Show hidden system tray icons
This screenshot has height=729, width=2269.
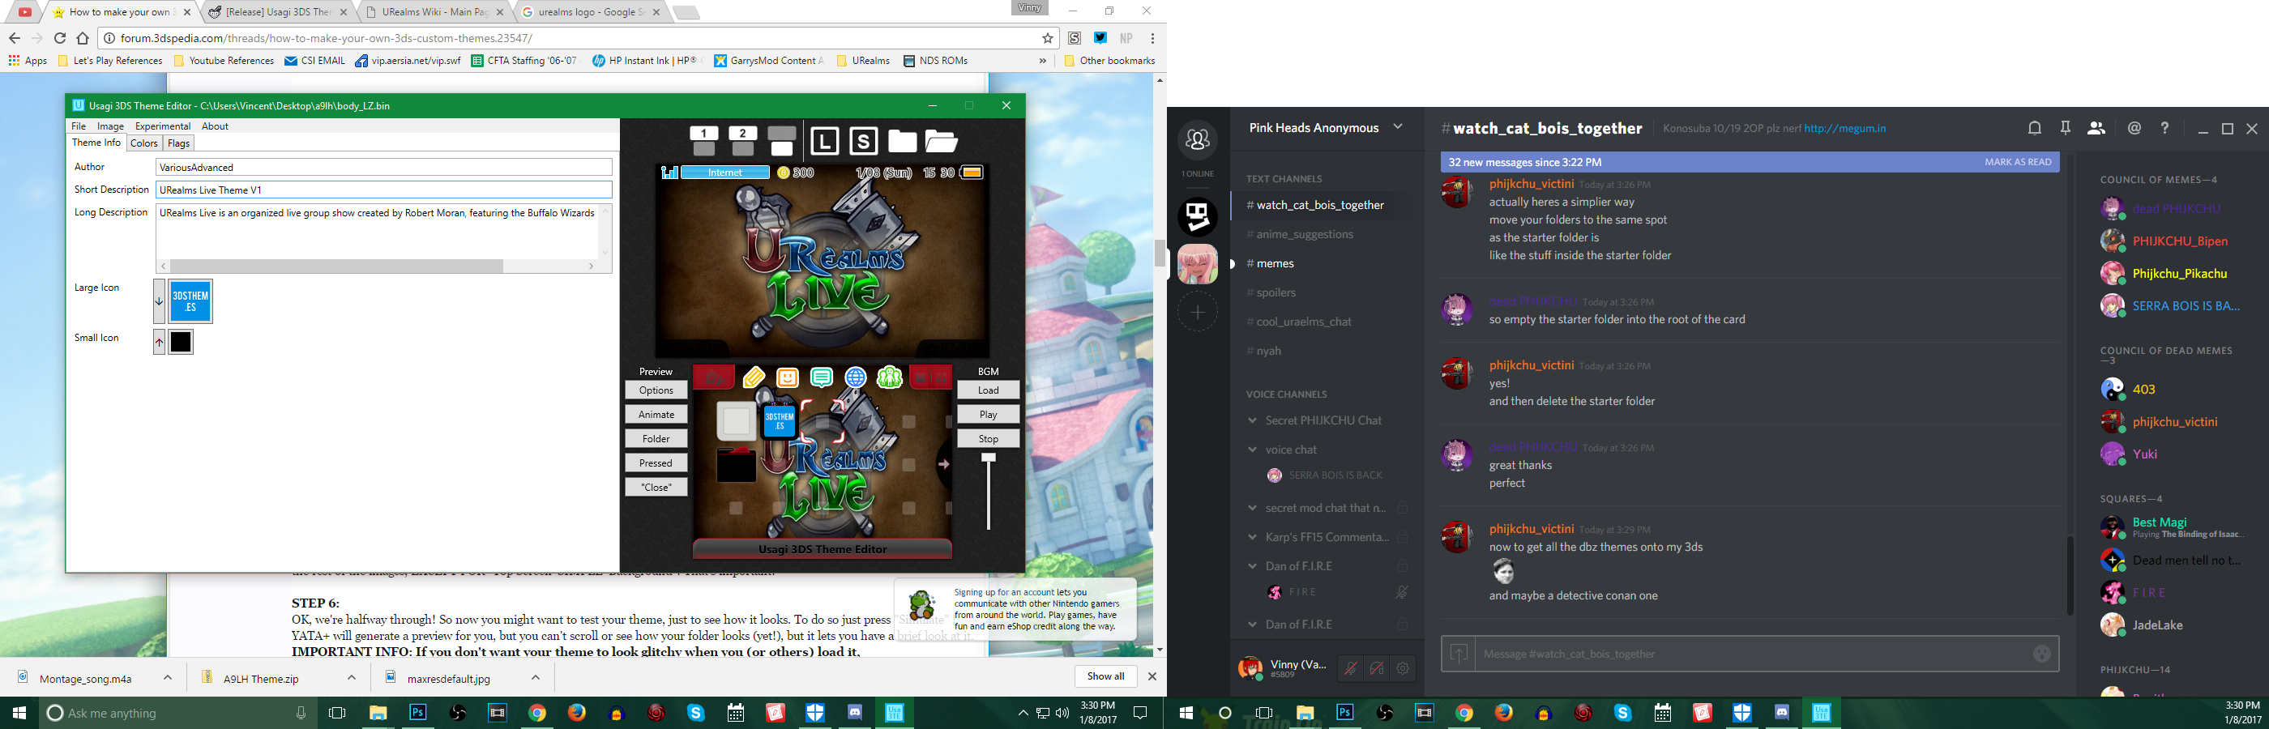click(x=1023, y=713)
